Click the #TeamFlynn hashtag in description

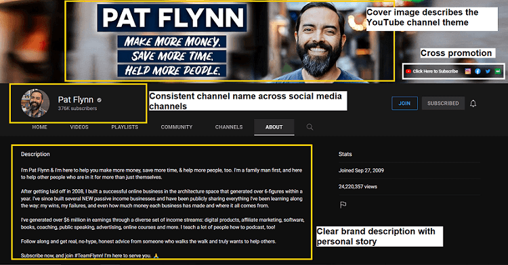click(88, 256)
